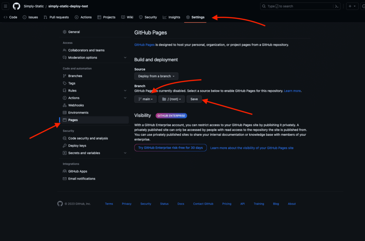
Task: Click the Code tab icon
Action: click(x=5, y=17)
